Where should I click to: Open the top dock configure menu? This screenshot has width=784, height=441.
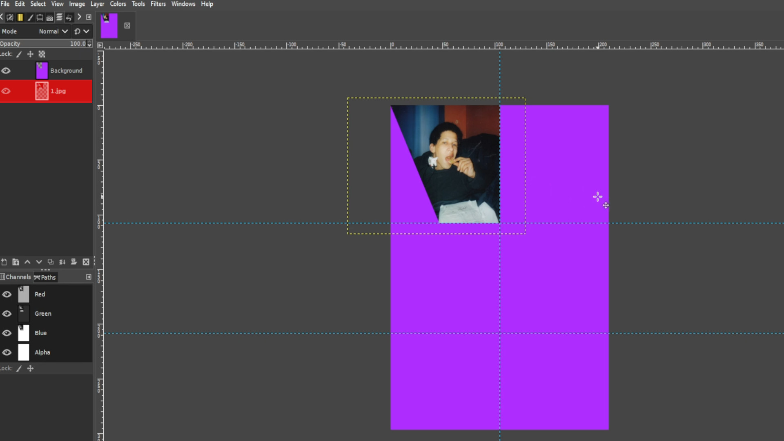coord(89,17)
